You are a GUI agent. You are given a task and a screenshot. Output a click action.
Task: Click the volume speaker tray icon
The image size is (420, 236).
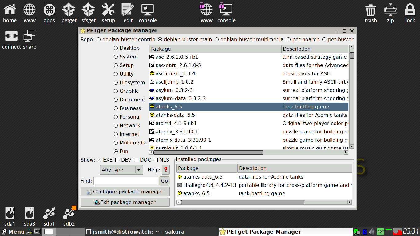(372, 232)
